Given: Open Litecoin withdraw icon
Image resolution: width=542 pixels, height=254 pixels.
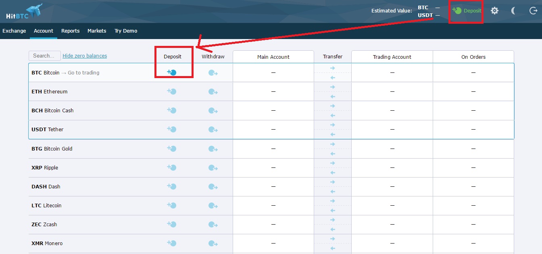Looking at the screenshot, I should pos(213,206).
